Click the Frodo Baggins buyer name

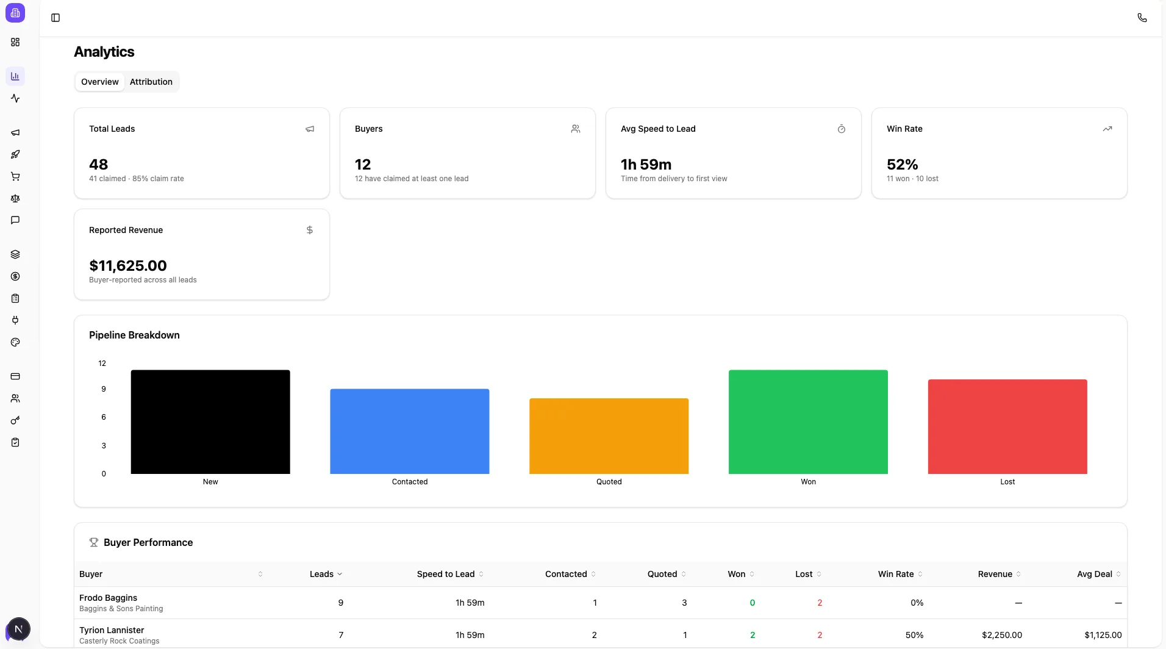pyautogui.click(x=107, y=597)
